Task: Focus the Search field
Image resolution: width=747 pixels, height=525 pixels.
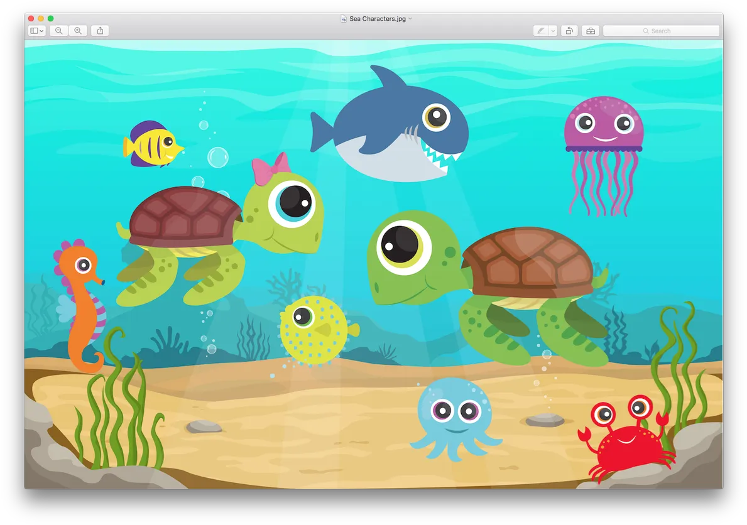Action: click(x=662, y=31)
